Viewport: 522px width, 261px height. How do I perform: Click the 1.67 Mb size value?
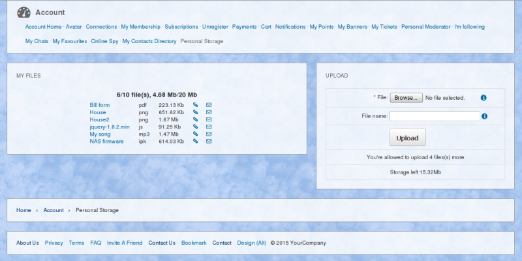pyautogui.click(x=168, y=119)
